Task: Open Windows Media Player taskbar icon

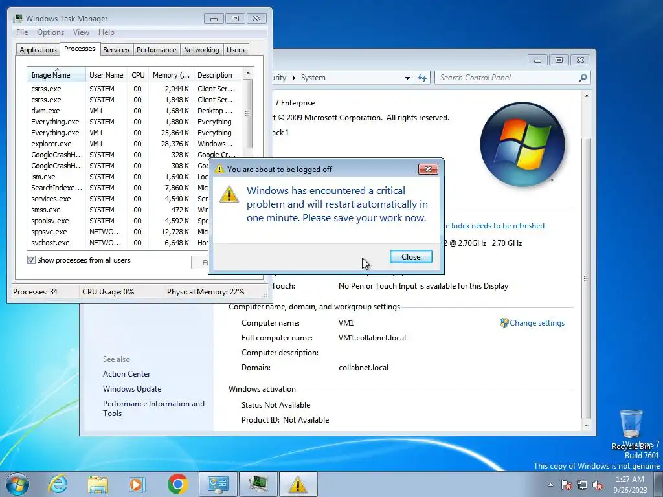Action: (137, 484)
